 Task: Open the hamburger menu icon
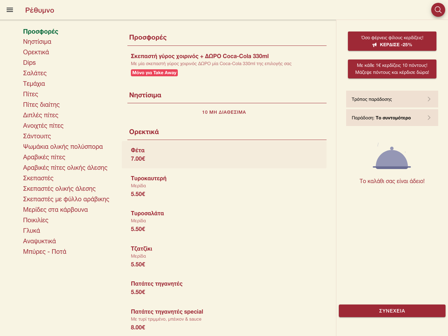[10, 10]
